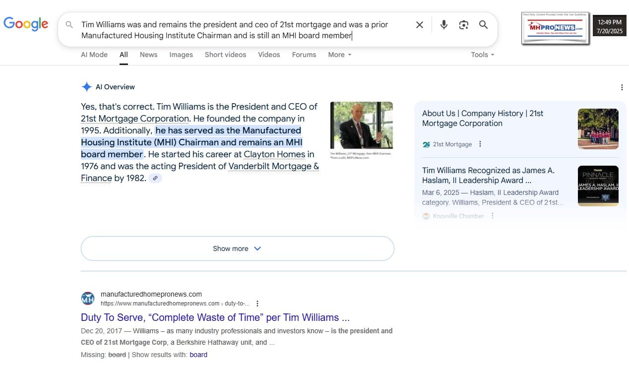
Task: Open the Forums tab
Action: tap(304, 55)
